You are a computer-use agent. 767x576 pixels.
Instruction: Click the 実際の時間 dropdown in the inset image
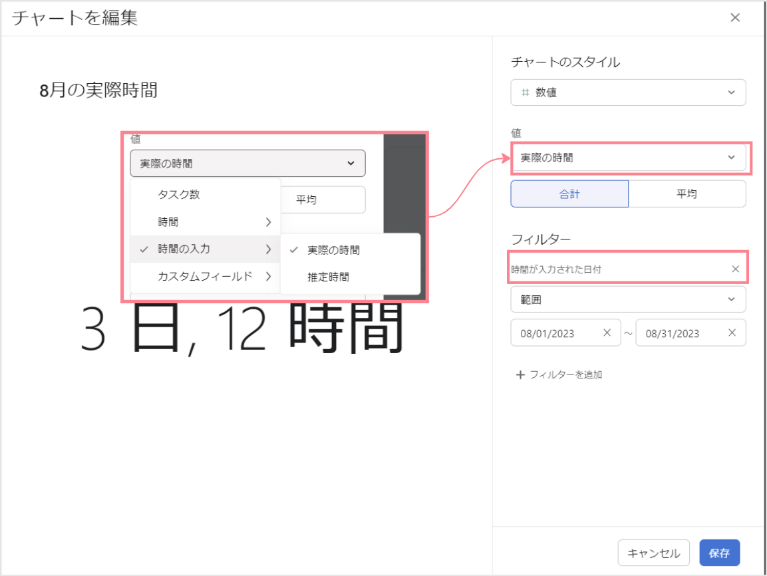pos(247,164)
